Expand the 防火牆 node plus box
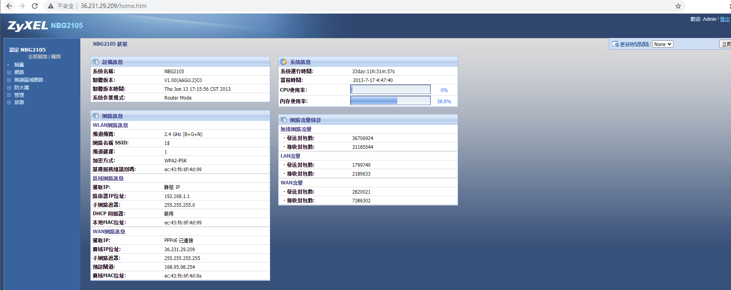 point(9,88)
